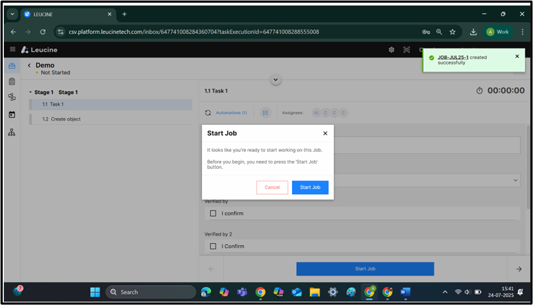Viewport: 533px width, 305px height.
Task: Open Windows Start menu
Action: point(95,292)
